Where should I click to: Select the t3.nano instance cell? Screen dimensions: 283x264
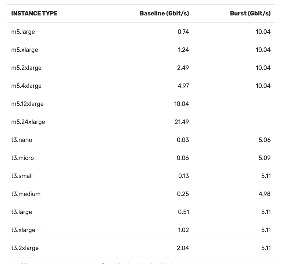coord(22,140)
